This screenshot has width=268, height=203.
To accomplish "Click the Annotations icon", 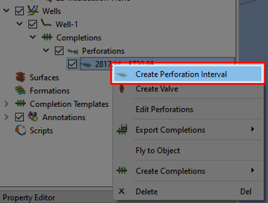I will pos(33,117).
